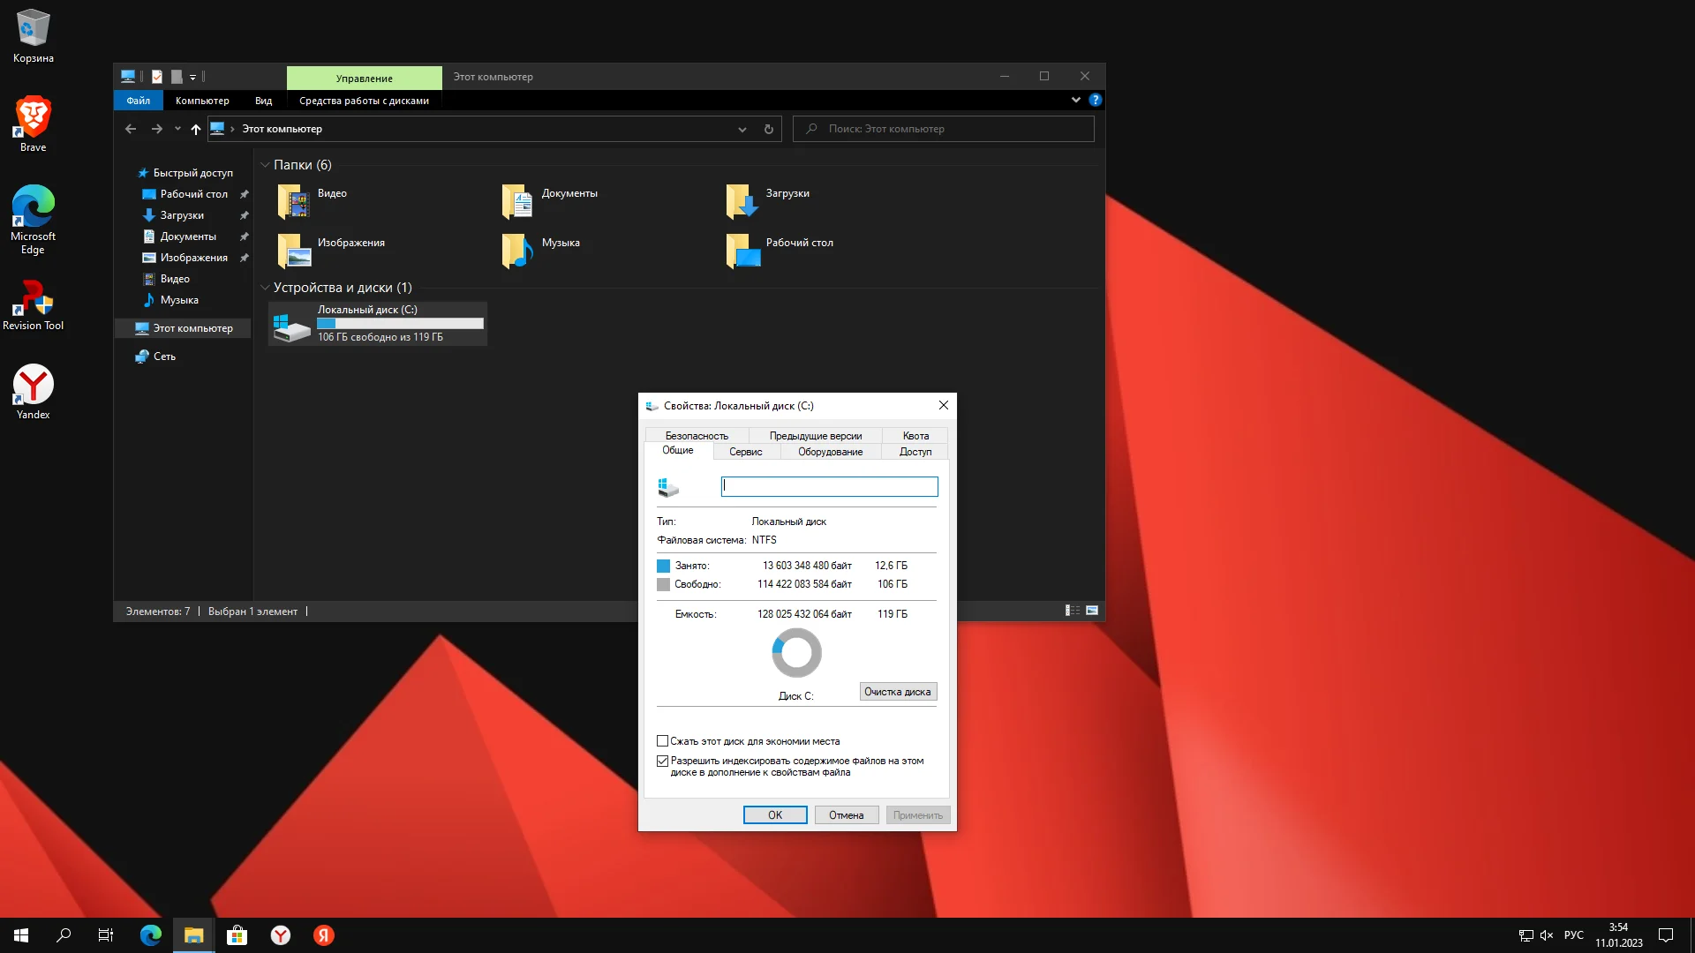Viewport: 1695px width, 953px height.
Task: Open the Downloads (Загрузки) folder icon
Action: (x=741, y=201)
